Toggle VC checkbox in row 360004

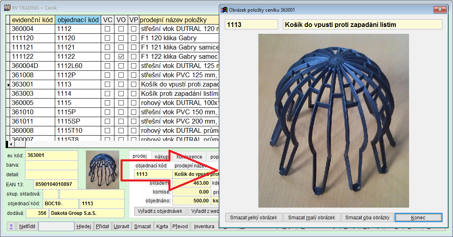coord(108,29)
